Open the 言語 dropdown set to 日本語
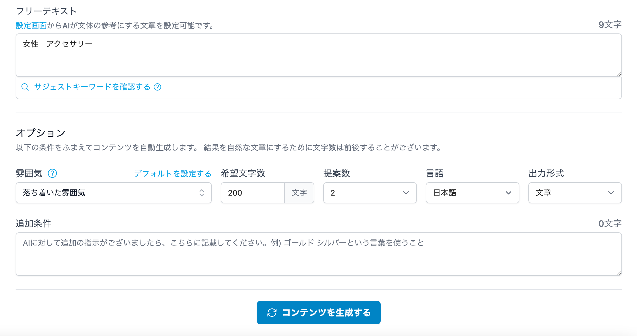Screen dimensions: 637x336 [472, 193]
